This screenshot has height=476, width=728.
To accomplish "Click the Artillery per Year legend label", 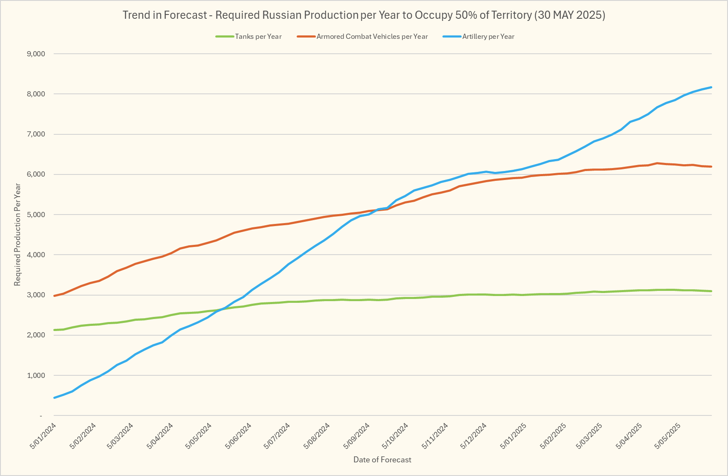I will tap(488, 37).
